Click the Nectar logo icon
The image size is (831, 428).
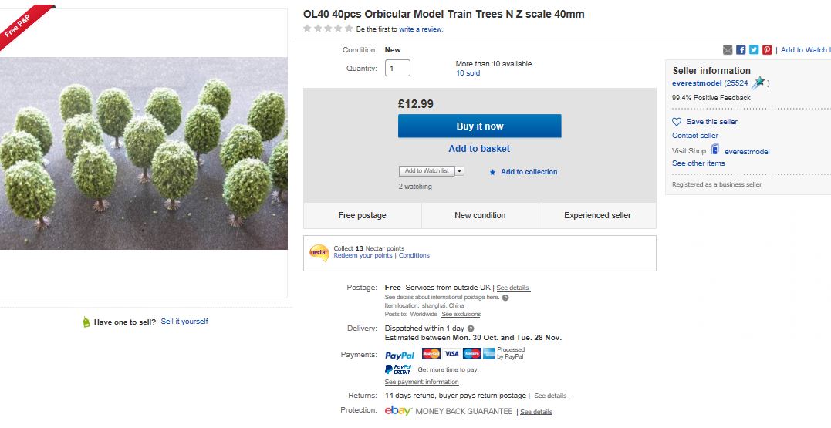coord(319,252)
